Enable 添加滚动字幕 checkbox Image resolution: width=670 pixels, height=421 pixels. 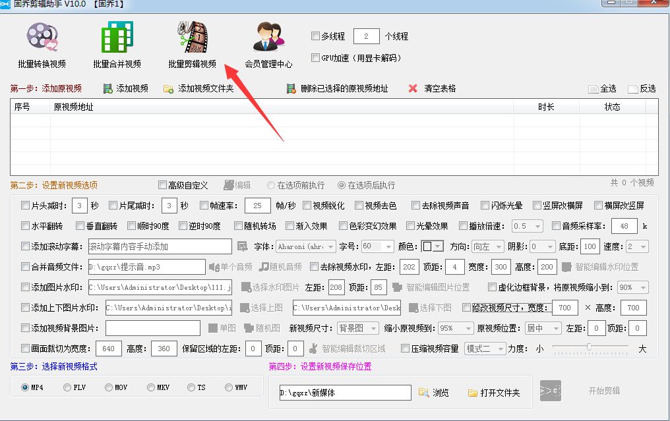25,246
